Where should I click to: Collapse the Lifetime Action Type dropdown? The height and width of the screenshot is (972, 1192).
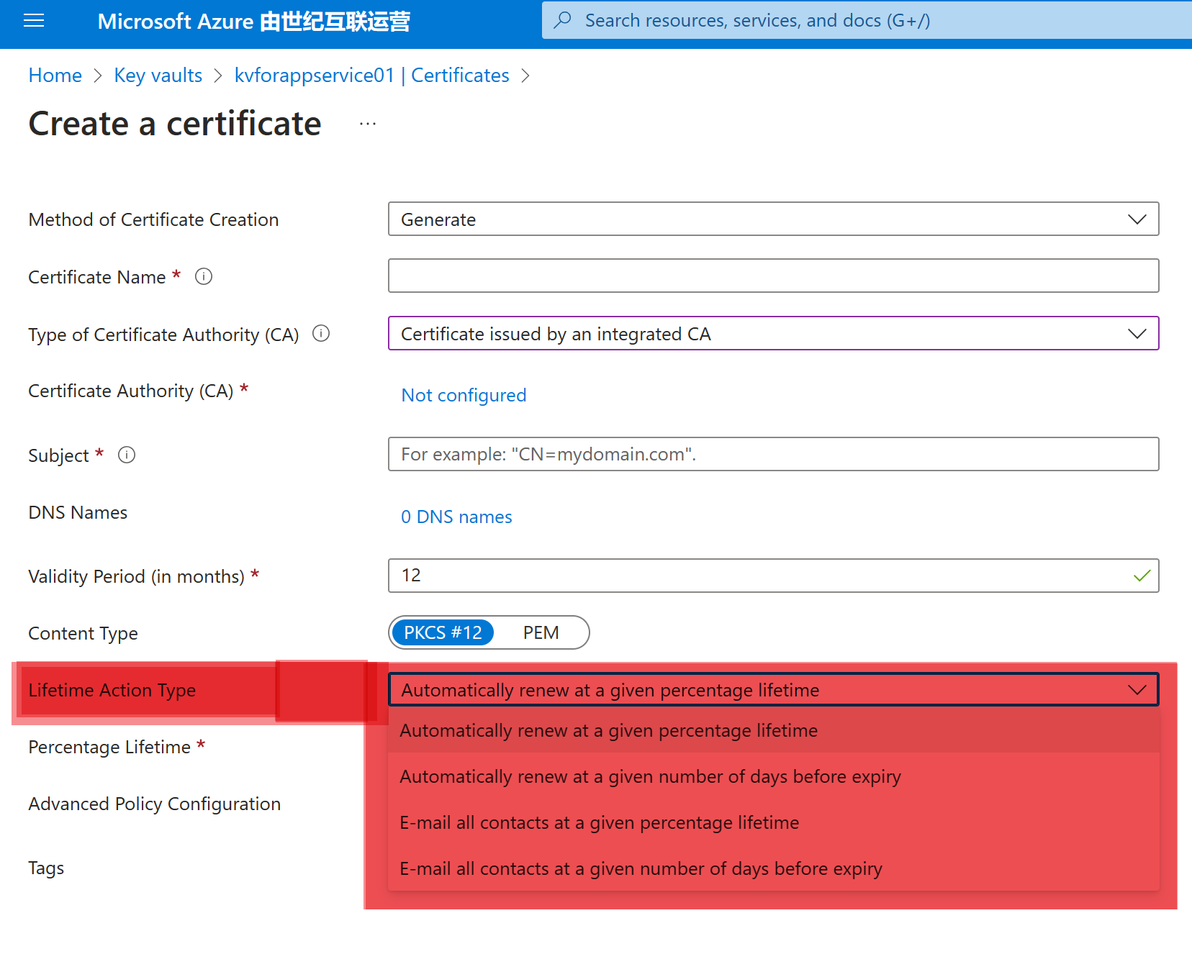tap(1137, 690)
